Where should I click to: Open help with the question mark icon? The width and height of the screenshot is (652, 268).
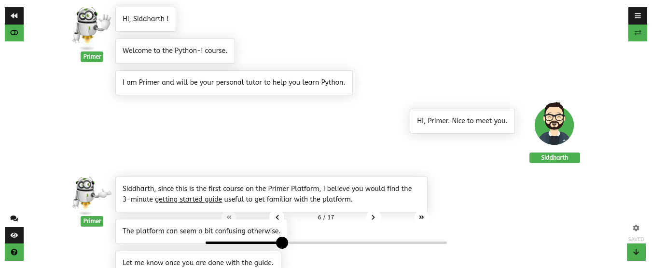pyautogui.click(x=14, y=252)
